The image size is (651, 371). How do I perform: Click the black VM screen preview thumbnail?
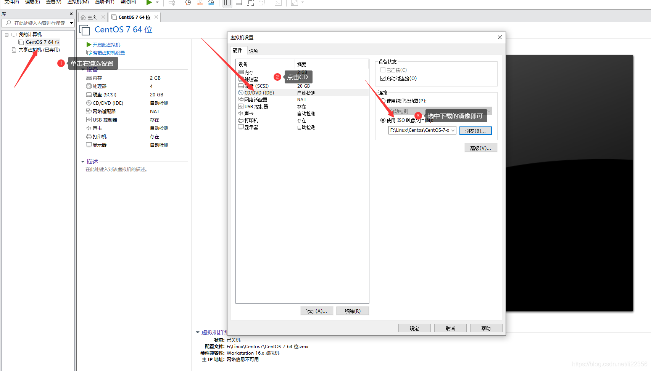coord(569,183)
